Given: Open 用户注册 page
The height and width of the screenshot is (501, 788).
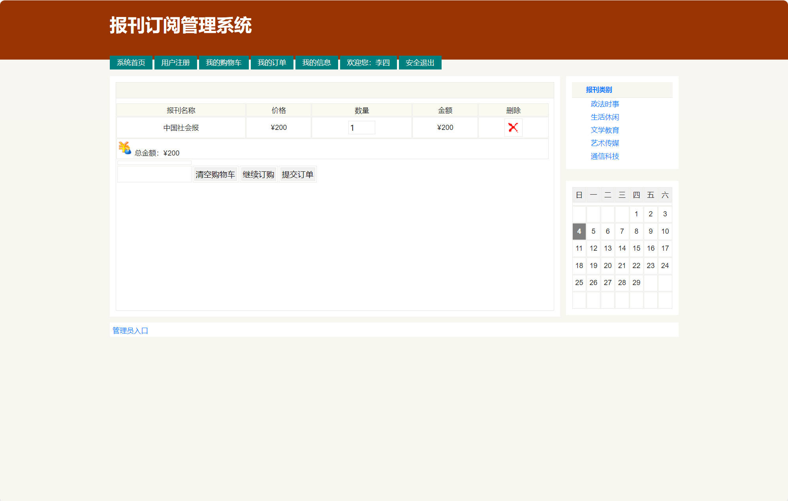Looking at the screenshot, I should point(175,62).
